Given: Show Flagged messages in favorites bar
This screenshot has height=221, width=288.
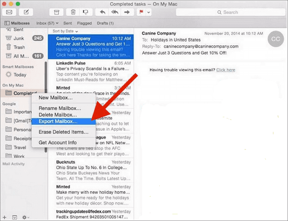Looking at the screenshot, I should pyautogui.click(x=84, y=23).
